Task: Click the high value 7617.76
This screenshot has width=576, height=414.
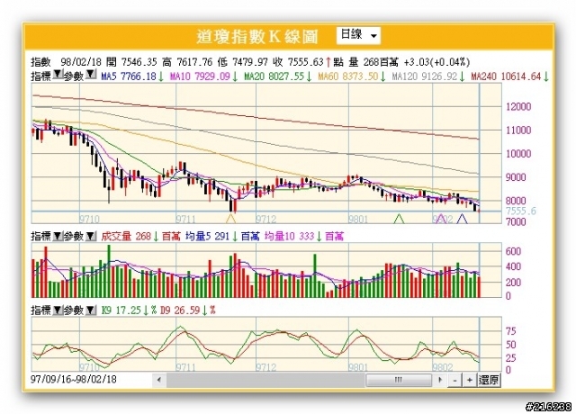Action: coord(194,62)
